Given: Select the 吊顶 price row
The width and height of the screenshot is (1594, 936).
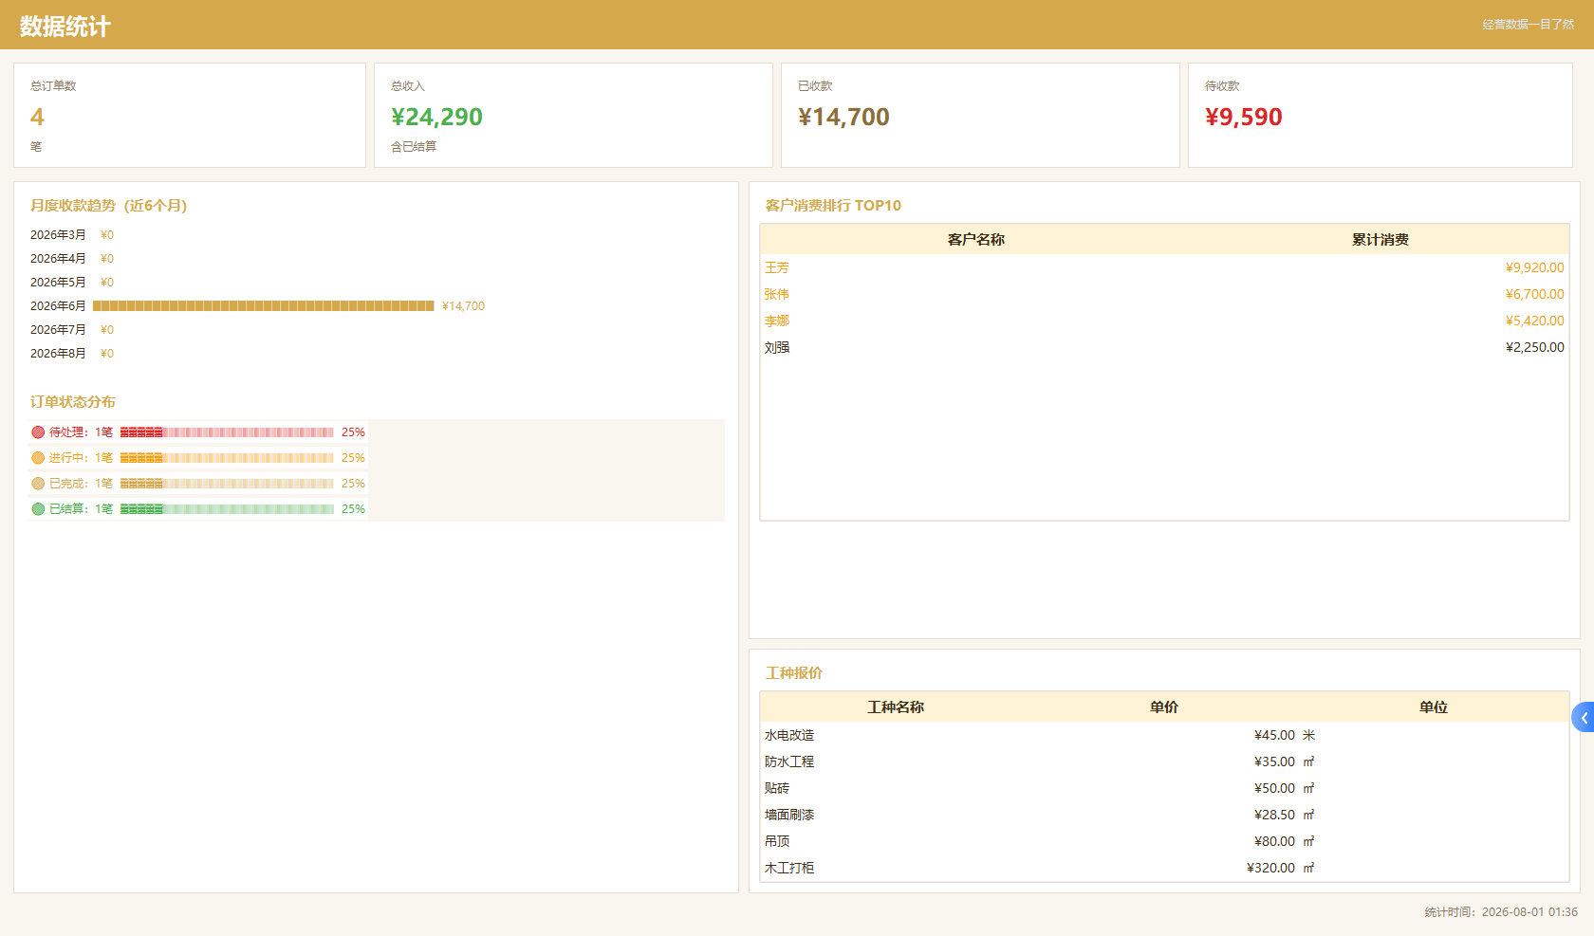Looking at the screenshot, I should pos(1164,841).
